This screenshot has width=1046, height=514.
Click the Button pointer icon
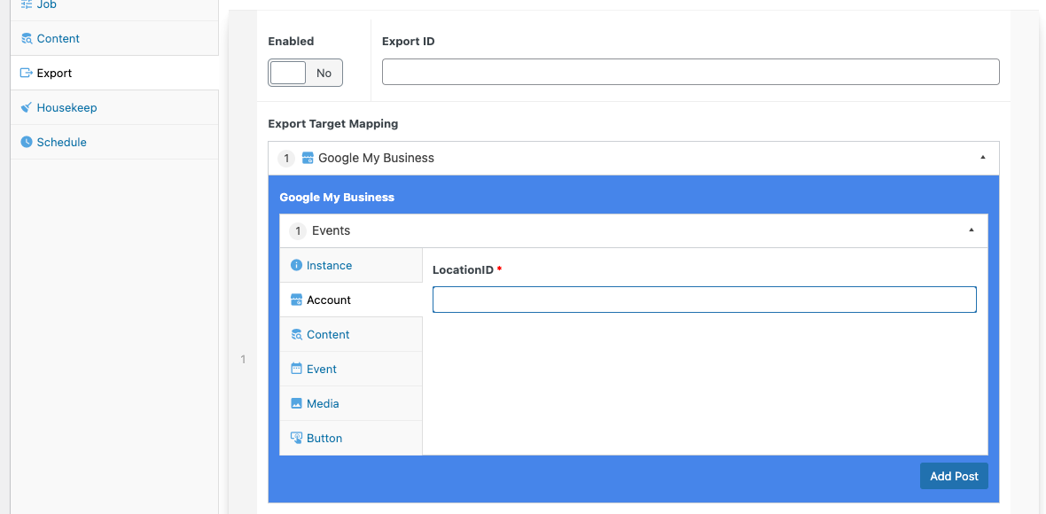click(x=296, y=438)
